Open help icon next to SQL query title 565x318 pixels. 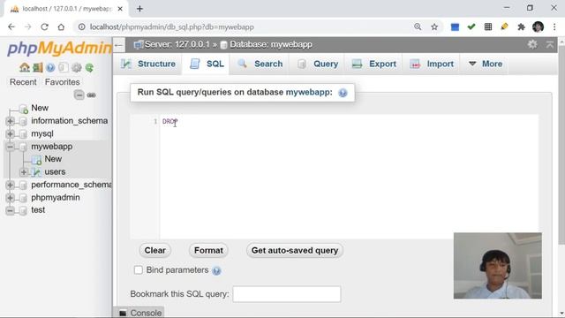coord(343,93)
